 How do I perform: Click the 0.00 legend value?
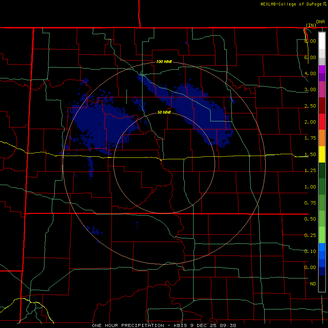point(310,268)
